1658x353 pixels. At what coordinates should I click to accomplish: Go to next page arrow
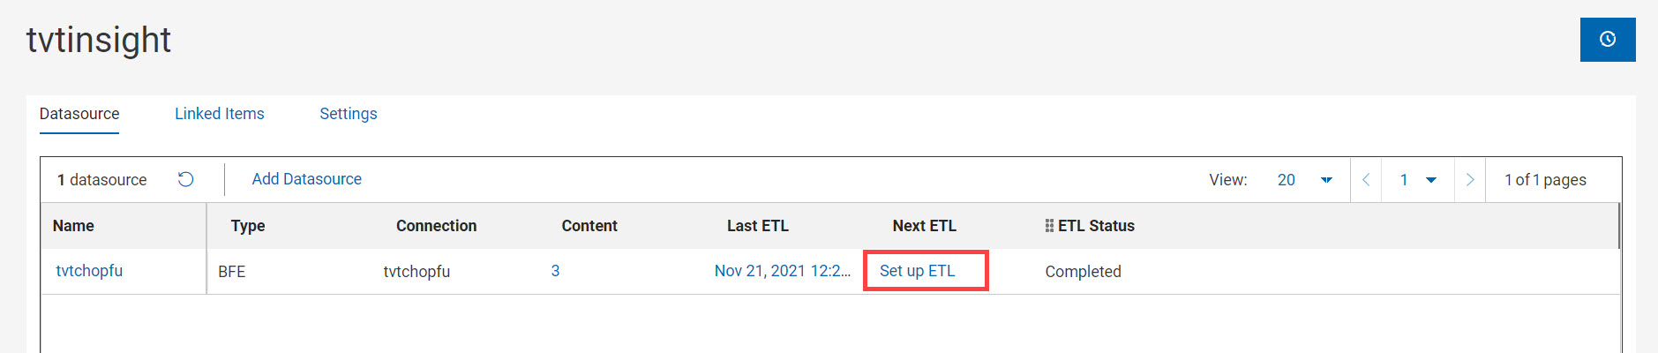point(1469,180)
